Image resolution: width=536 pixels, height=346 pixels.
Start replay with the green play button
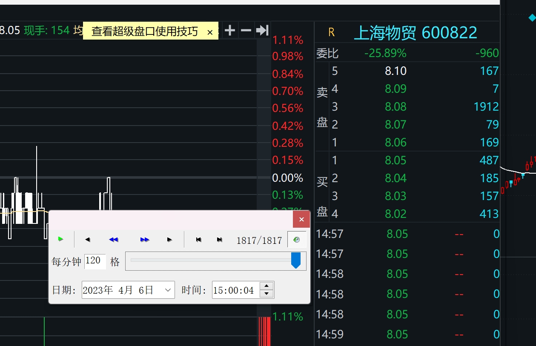click(x=60, y=239)
